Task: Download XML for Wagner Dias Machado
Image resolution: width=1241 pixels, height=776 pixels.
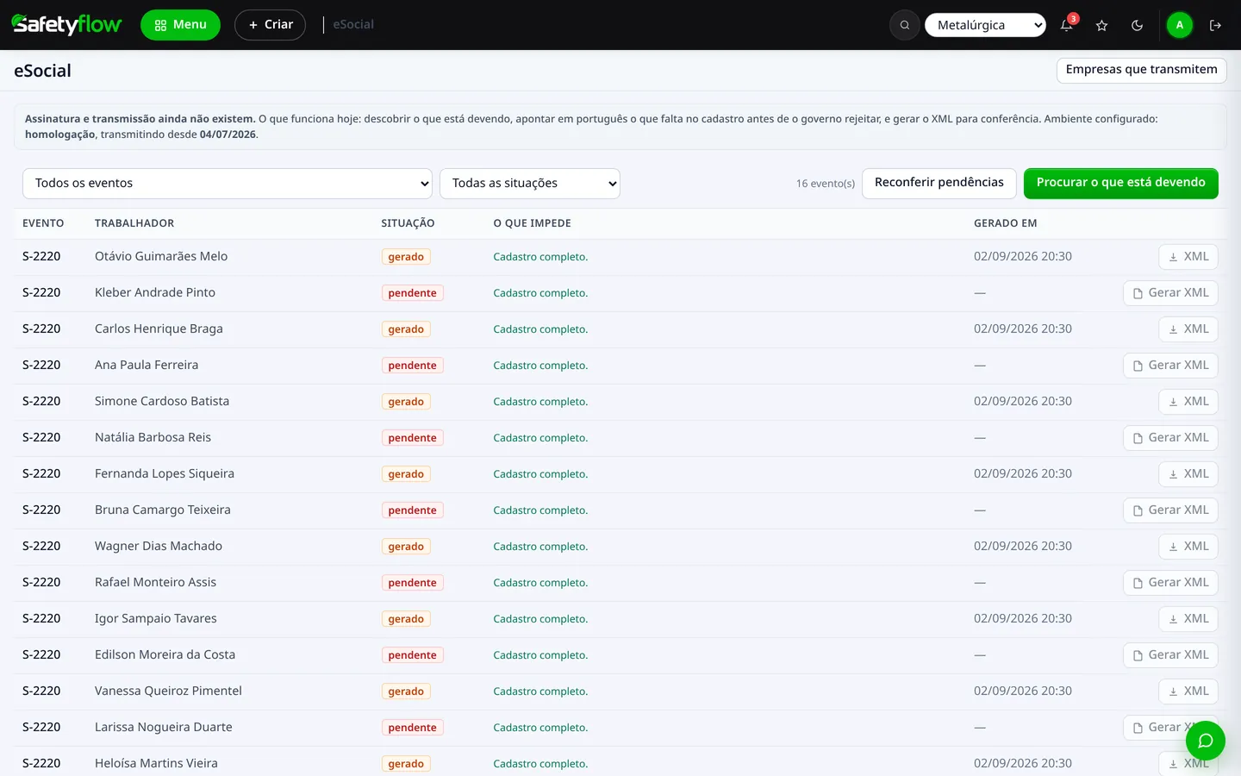Action: 1188,547
